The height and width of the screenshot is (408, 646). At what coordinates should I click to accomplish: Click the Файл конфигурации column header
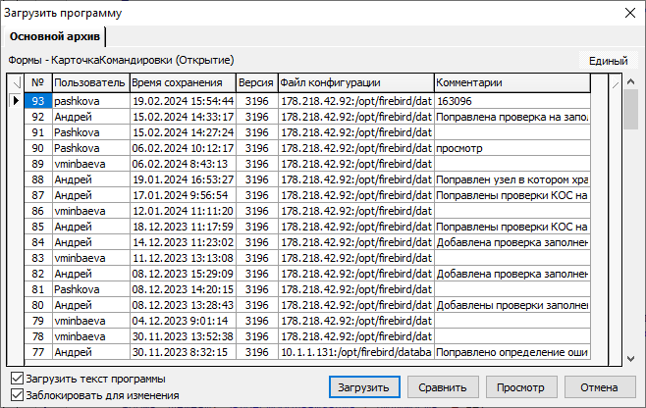point(354,83)
